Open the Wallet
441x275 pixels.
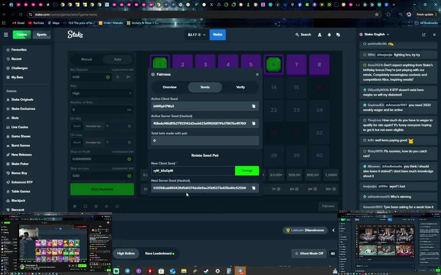tap(217, 35)
